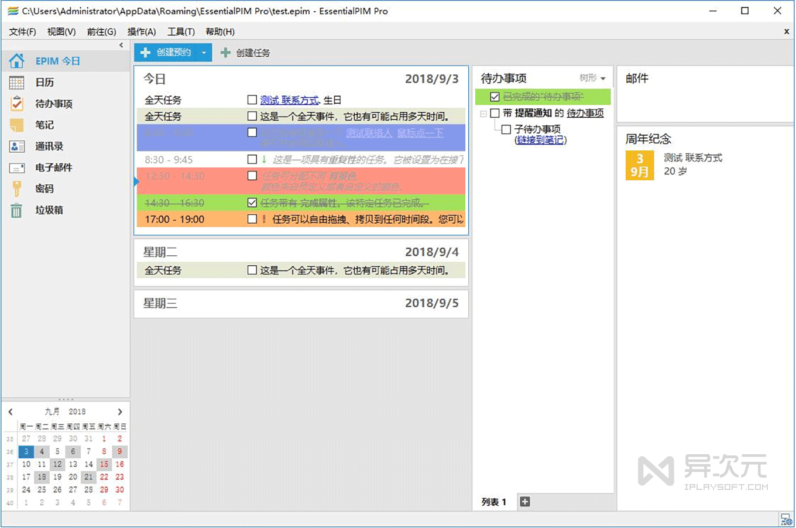The width and height of the screenshot is (796, 528).
Task: Go to next month in mini calendar
Action: 120,412
